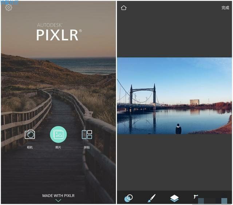This screenshot has height=205, width=233.
Task: Open the overlapping-circles adjustment tools
Action: [129, 198]
